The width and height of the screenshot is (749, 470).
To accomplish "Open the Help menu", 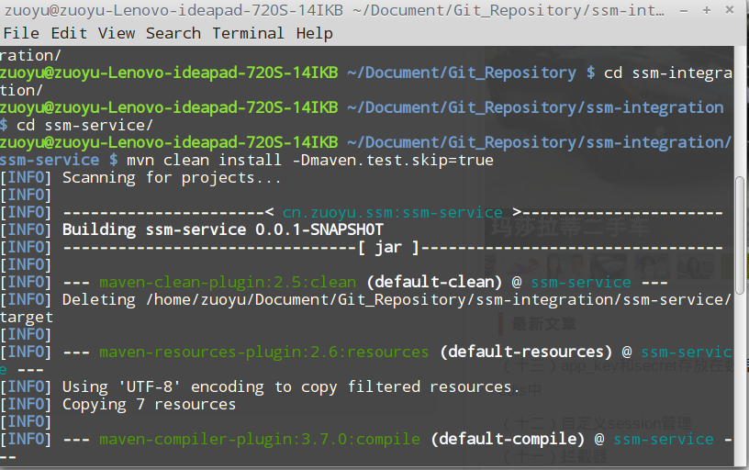I will 314,33.
